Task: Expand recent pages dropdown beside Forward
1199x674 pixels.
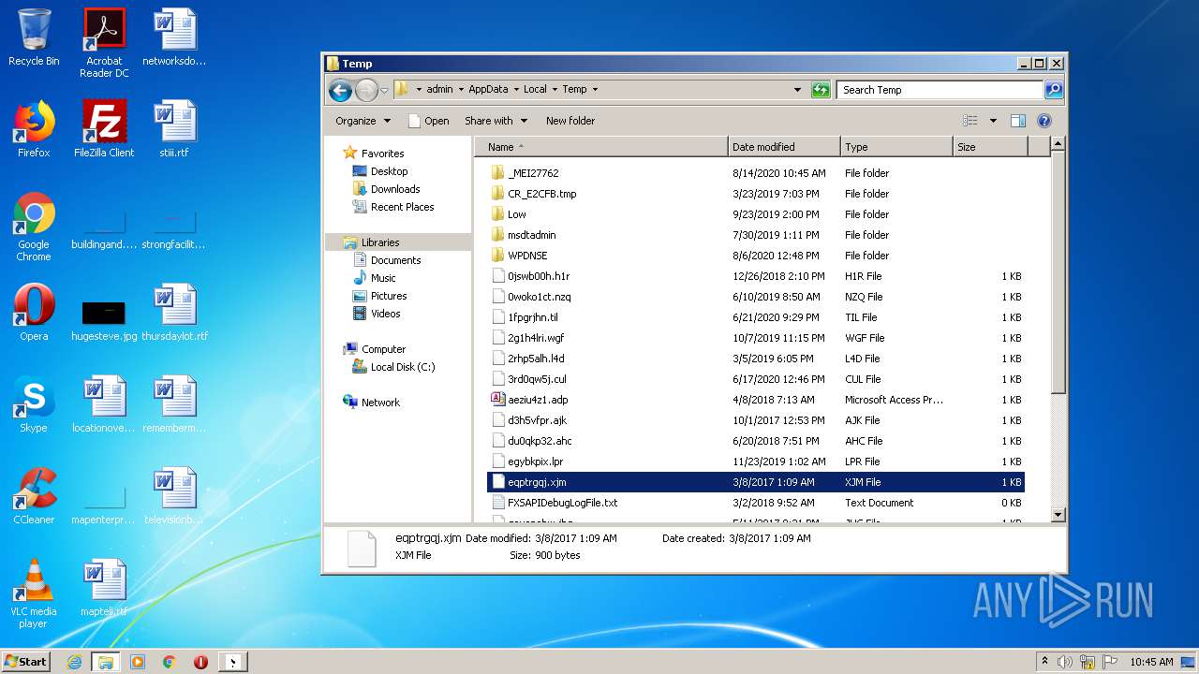Action: [x=386, y=90]
